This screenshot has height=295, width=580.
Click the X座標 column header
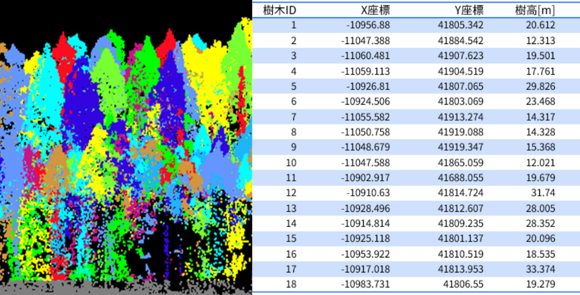(375, 10)
